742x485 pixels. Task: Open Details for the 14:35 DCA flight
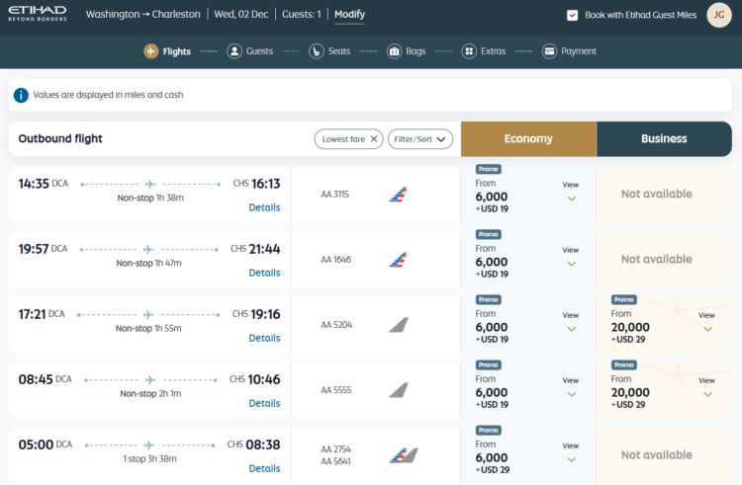pyautogui.click(x=264, y=207)
